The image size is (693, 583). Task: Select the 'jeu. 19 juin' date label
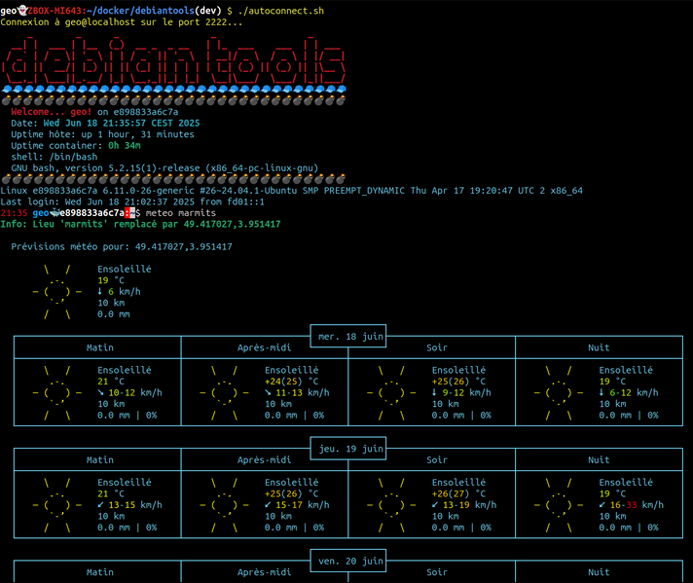347,448
